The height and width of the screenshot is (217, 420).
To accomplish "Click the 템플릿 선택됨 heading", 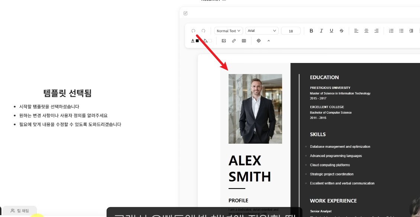I will [68, 93].
